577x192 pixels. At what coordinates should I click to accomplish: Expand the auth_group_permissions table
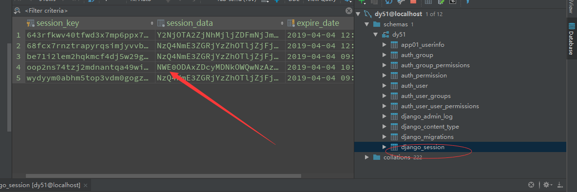click(385, 65)
